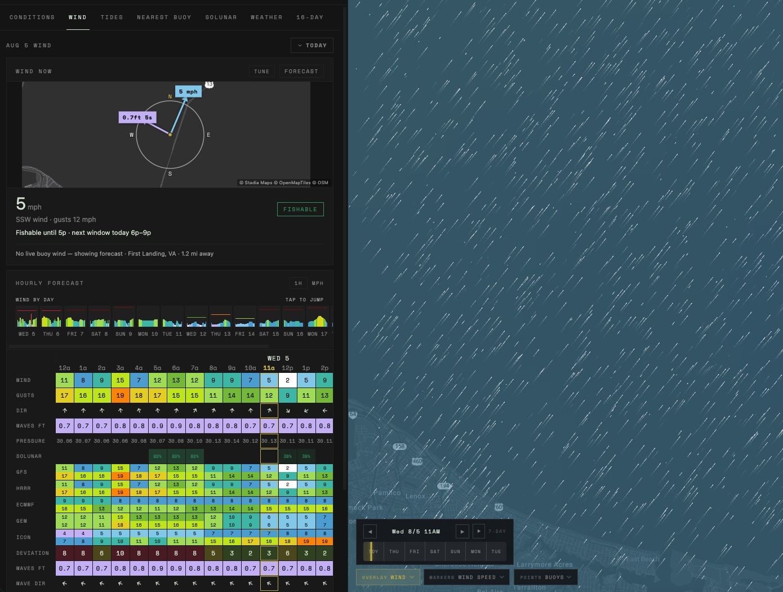The width and height of the screenshot is (783, 592).
Task: Jump to the SAT 8 wind chart
Action: click(x=100, y=322)
